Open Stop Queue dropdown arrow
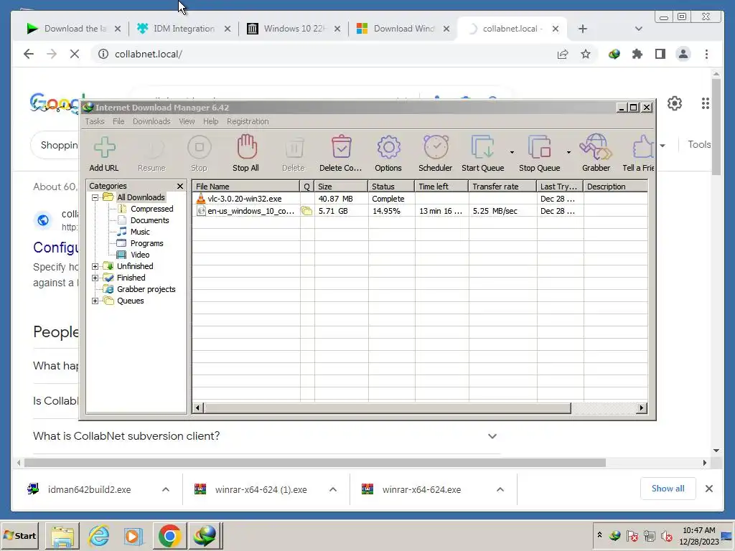Screen dimensions: 735x551 [x=568, y=152]
